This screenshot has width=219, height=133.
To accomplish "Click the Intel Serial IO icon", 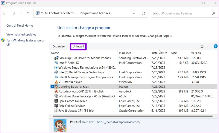I will (56, 63).
